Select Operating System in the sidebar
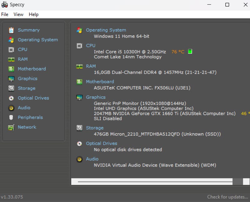This screenshot has height=202, width=250. pos(38,40)
